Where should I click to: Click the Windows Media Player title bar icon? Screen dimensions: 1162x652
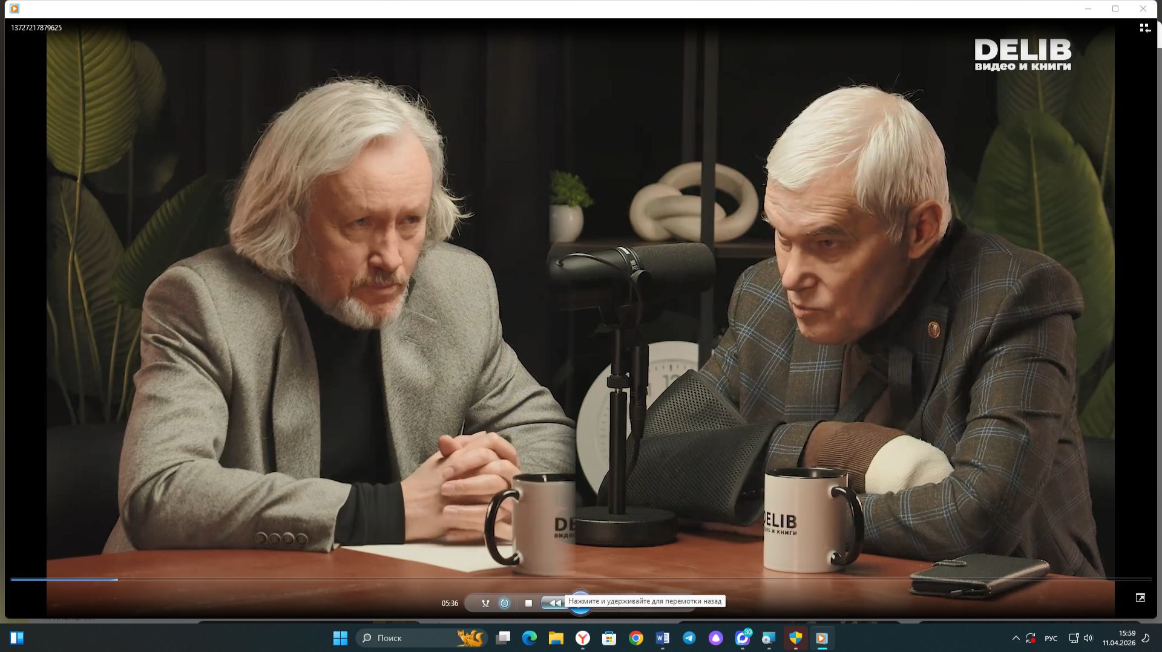tap(15, 8)
